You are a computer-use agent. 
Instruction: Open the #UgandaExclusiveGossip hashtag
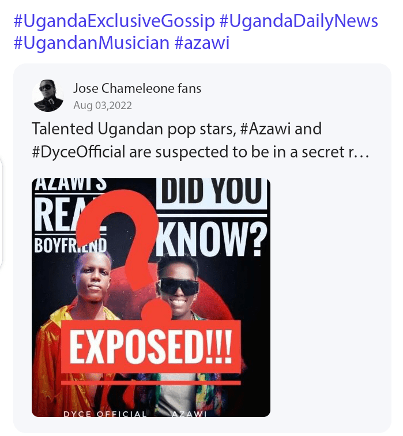(114, 21)
